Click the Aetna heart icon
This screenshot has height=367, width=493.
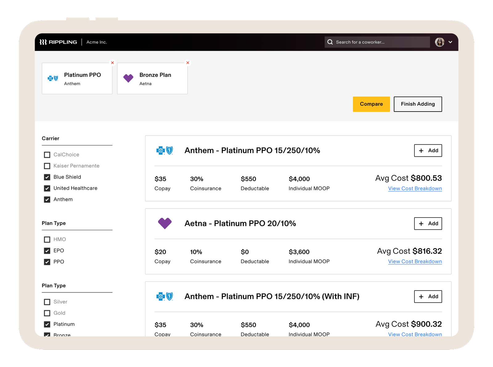pyautogui.click(x=165, y=223)
